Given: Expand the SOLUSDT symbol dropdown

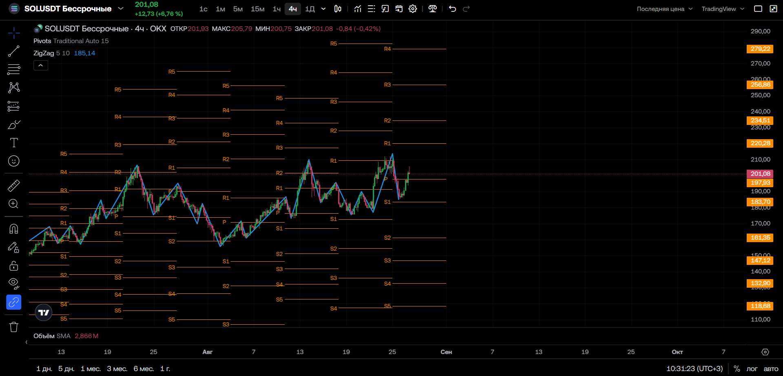Looking at the screenshot, I should coord(121,9).
